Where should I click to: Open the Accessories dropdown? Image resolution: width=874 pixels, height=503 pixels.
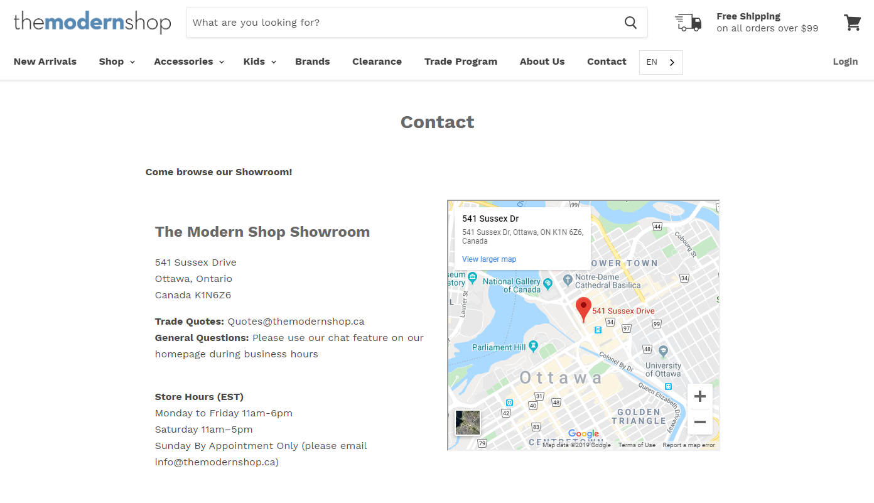pyautogui.click(x=188, y=62)
